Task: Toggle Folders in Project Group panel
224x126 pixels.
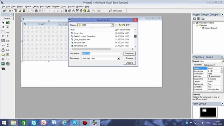Action: click(203, 19)
